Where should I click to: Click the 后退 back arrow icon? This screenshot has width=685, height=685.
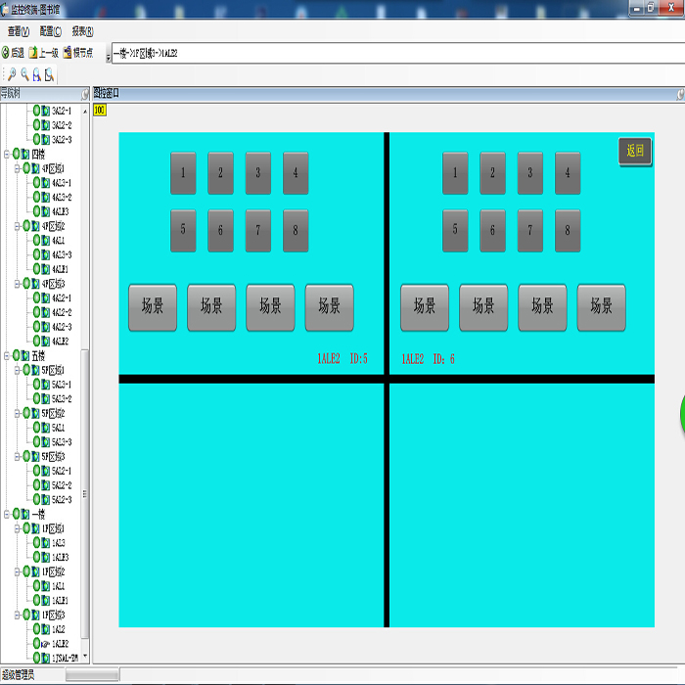coord(5,53)
